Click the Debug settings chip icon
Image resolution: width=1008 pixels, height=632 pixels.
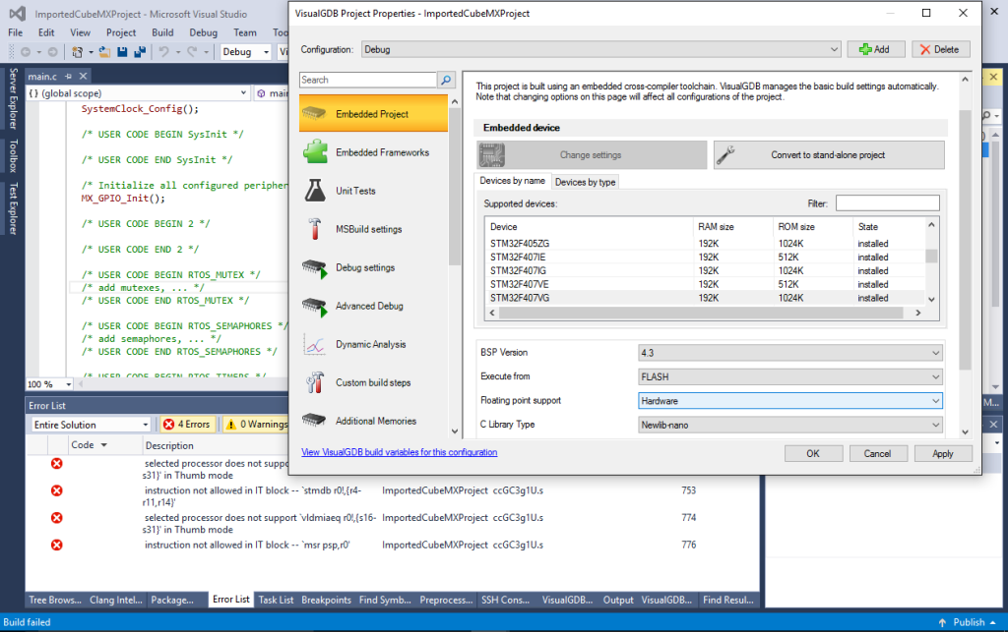pyautogui.click(x=315, y=267)
